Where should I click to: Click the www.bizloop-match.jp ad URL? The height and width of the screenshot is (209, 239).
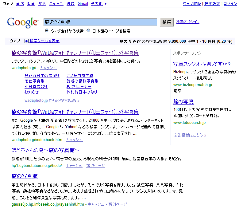tap(193, 85)
